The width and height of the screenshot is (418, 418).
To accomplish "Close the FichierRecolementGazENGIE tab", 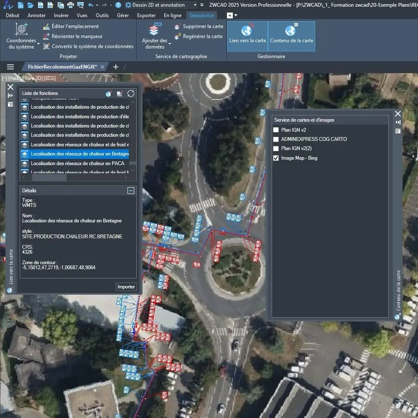I will click(x=102, y=67).
